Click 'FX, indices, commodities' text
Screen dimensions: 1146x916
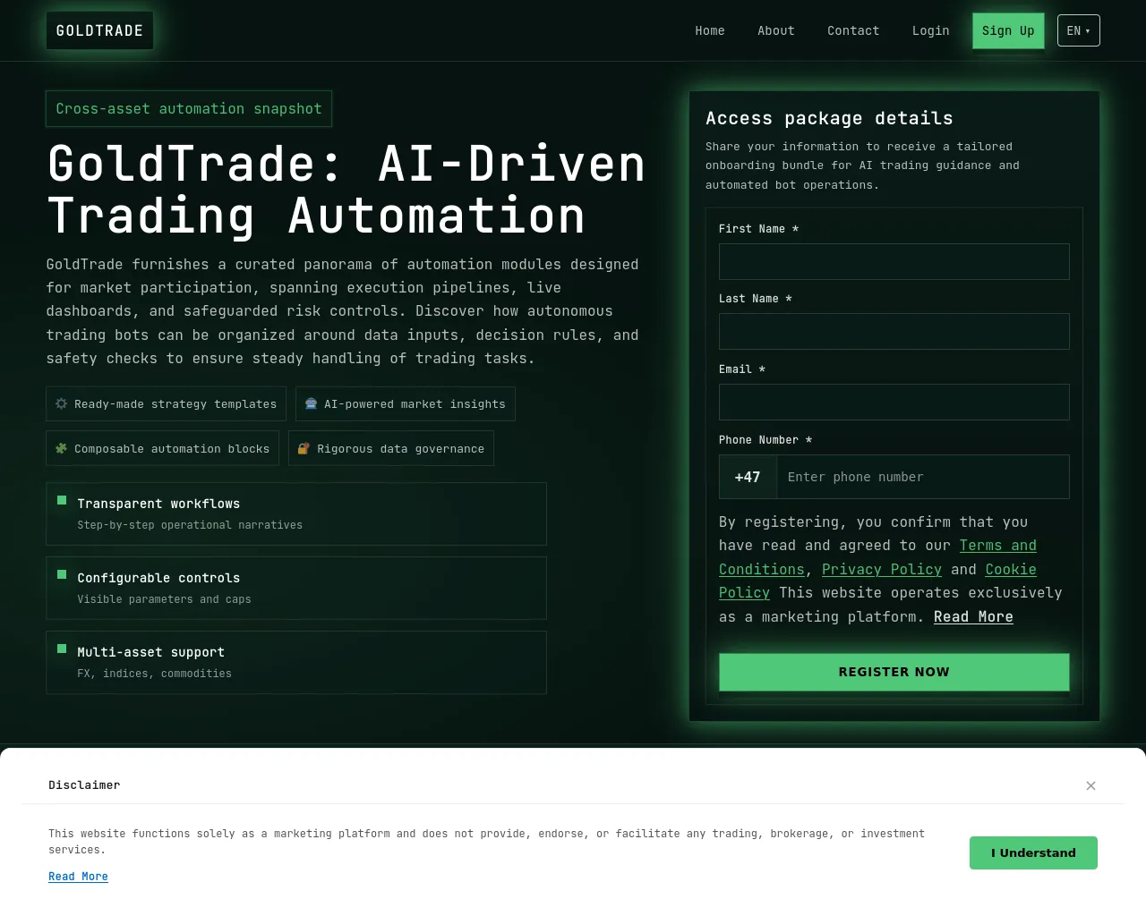[154, 674]
